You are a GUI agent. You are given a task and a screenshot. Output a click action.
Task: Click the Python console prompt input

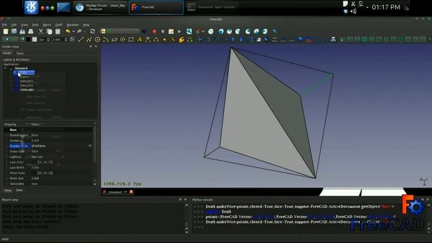click(x=308, y=227)
